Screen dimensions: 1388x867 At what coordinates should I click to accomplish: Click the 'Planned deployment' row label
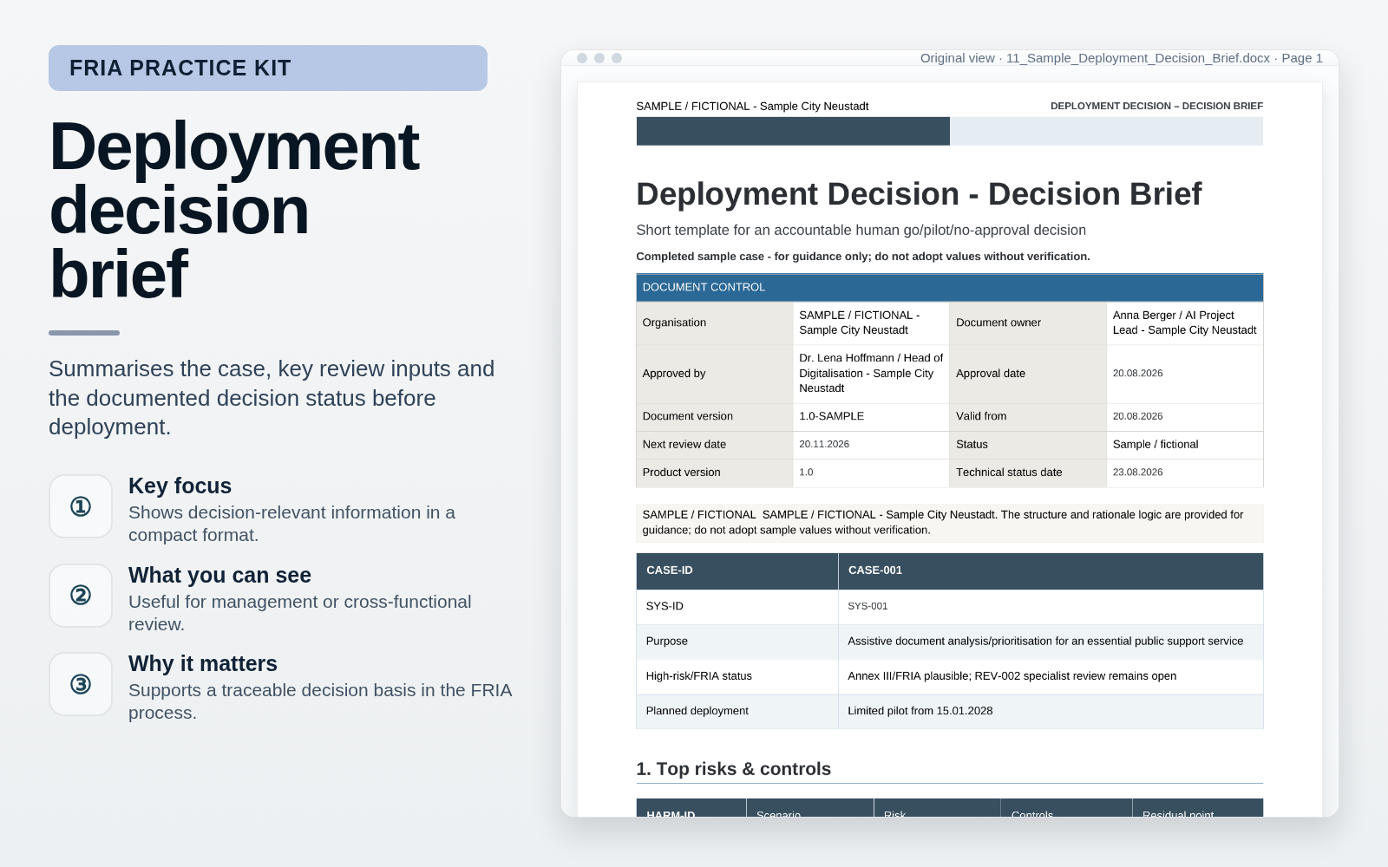[737, 711]
